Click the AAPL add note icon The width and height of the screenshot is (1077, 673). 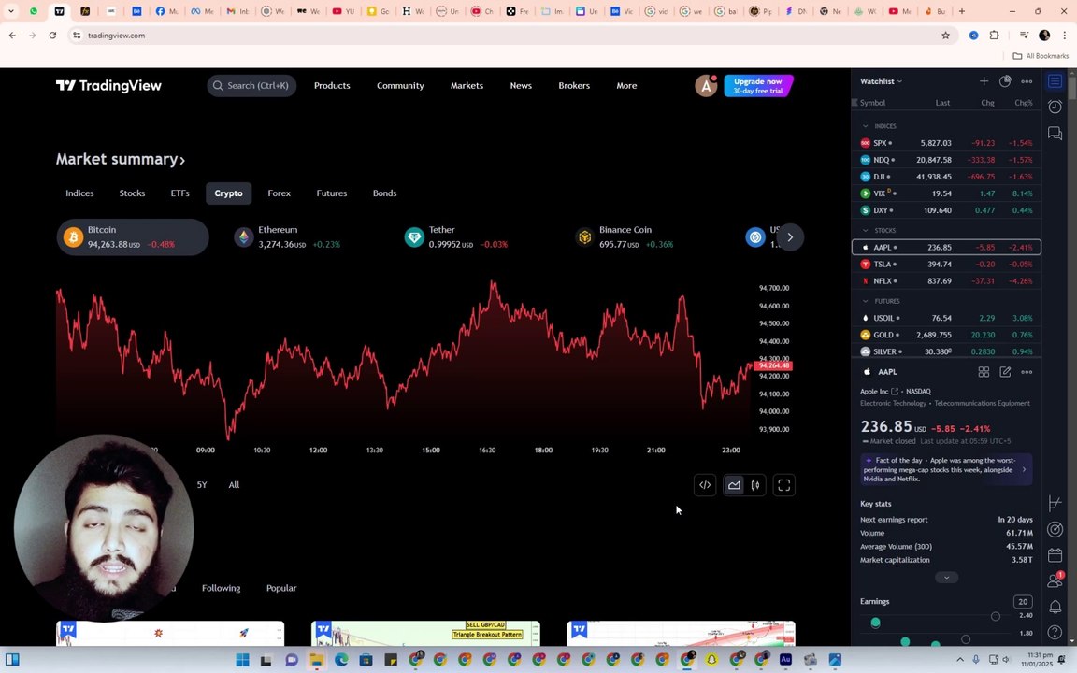click(x=1005, y=371)
